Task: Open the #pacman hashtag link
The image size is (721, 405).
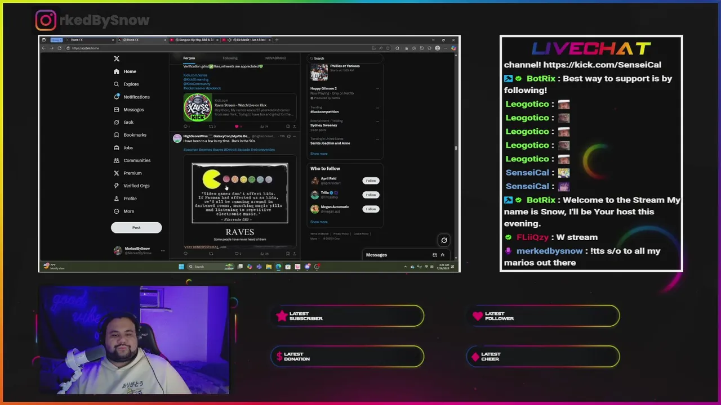Action: point(190,150)
